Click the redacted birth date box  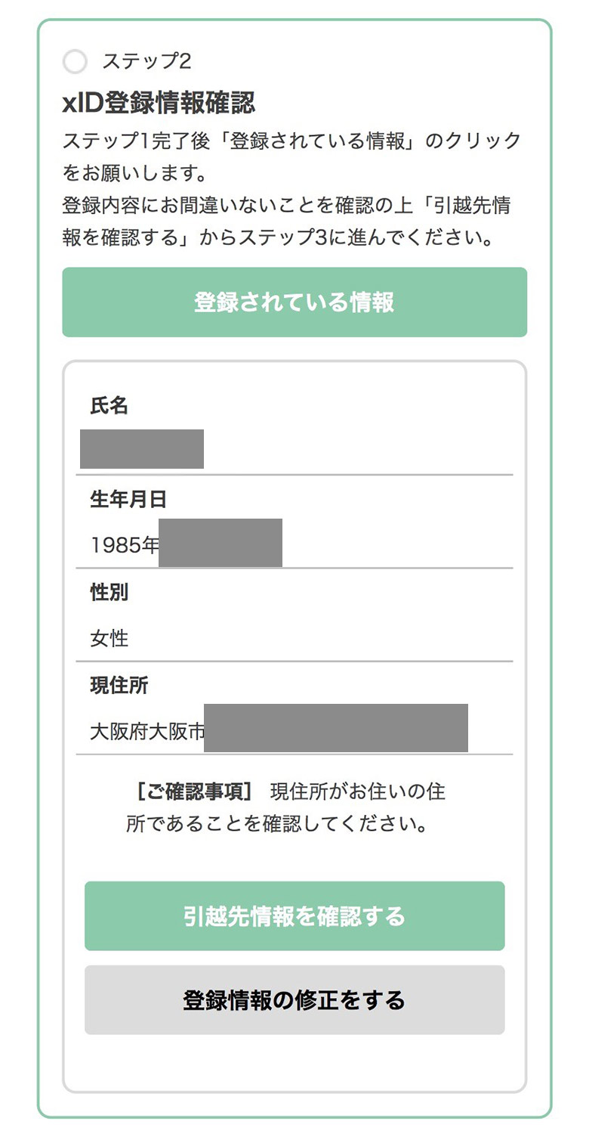(220, 543)
